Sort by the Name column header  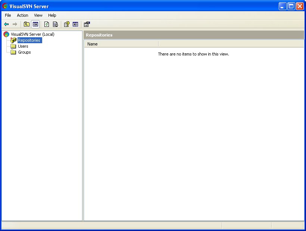click(x=121, y=44)
